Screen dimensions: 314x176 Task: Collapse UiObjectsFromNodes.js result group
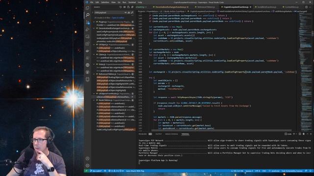[94, 93]
